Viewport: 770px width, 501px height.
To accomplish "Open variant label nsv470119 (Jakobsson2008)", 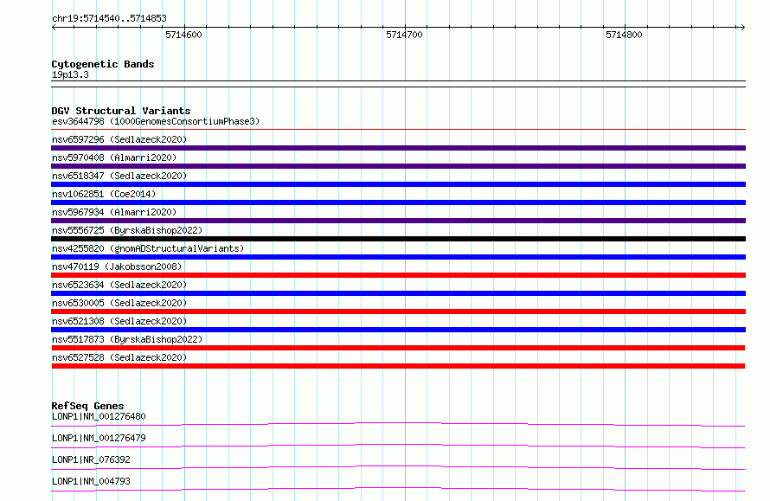I will [x=117, y=267].
